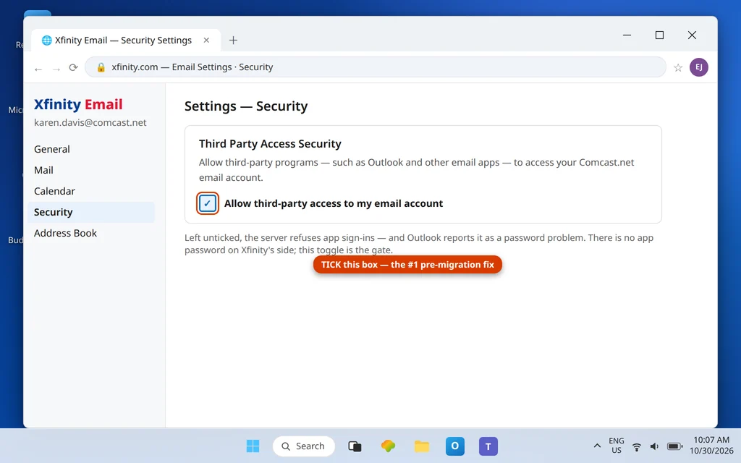The image size is (741, 463).
Task: Close the browser window
Action: pyautogui.click(x=692, y=35)
